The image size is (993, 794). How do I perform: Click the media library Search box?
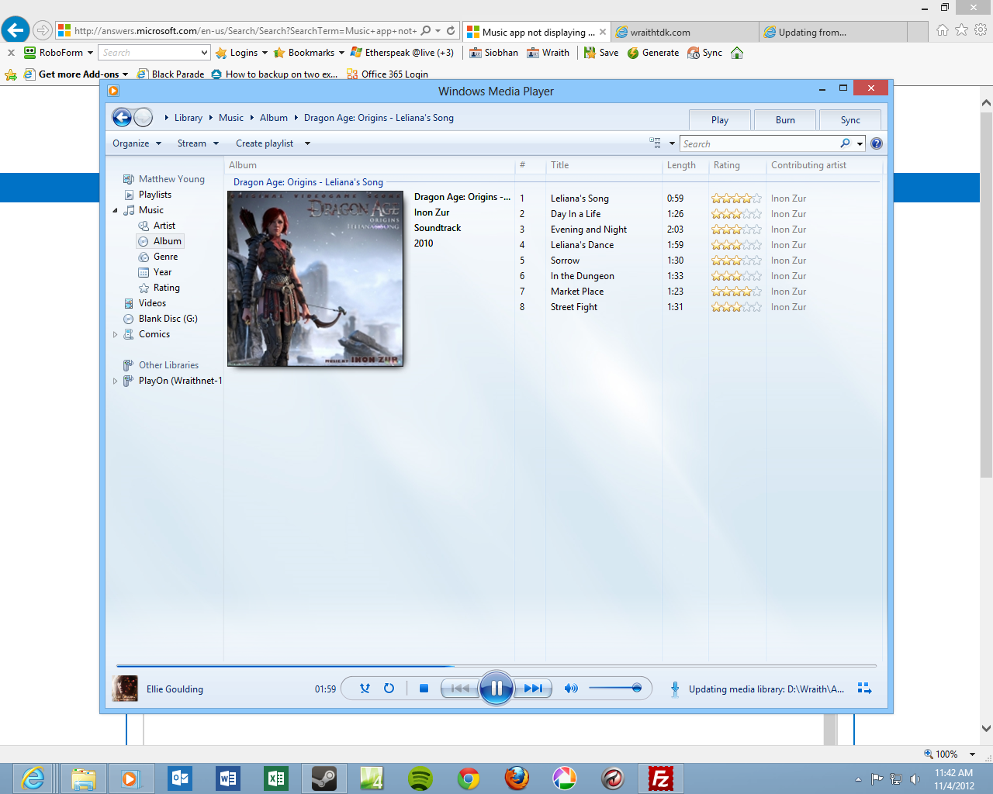click(x=759, y=143)
